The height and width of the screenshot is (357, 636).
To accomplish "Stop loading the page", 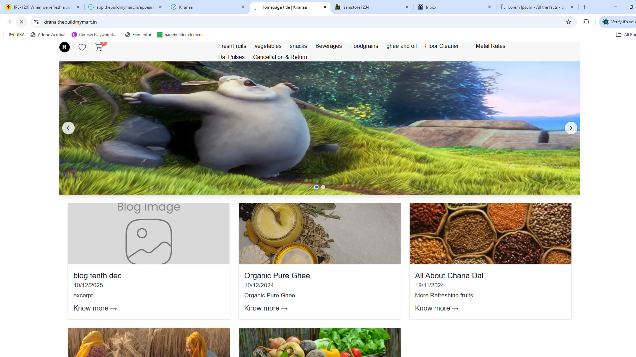I will click(22, 22).
